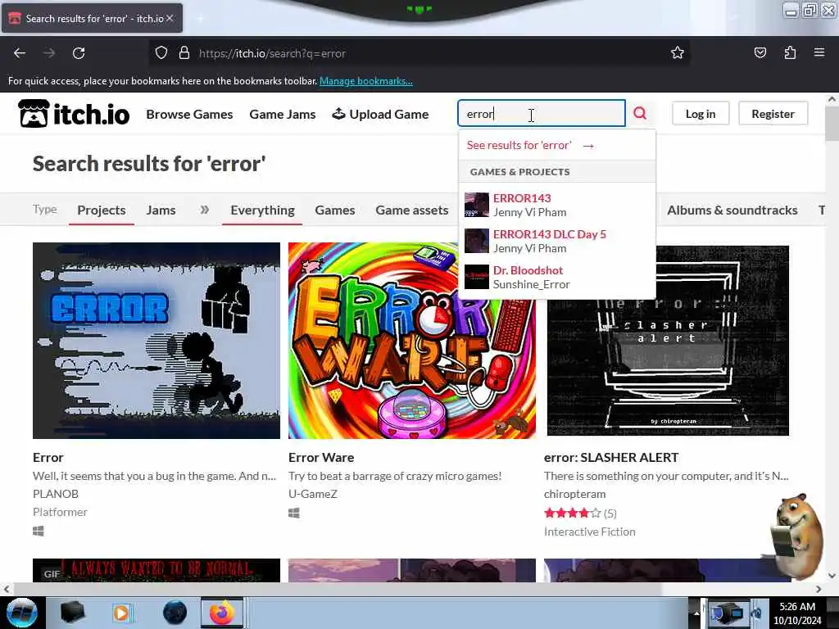The height and width of the screenshot is (629, 839).
Task: Click the Register button
Action: click(773, 113)
